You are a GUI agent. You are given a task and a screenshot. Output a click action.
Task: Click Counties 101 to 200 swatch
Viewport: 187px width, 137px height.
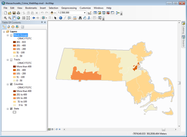pyautogui.click(x=15, y=98)
